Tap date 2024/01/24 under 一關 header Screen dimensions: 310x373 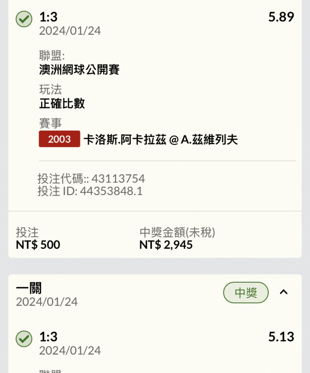coord(47,302)
